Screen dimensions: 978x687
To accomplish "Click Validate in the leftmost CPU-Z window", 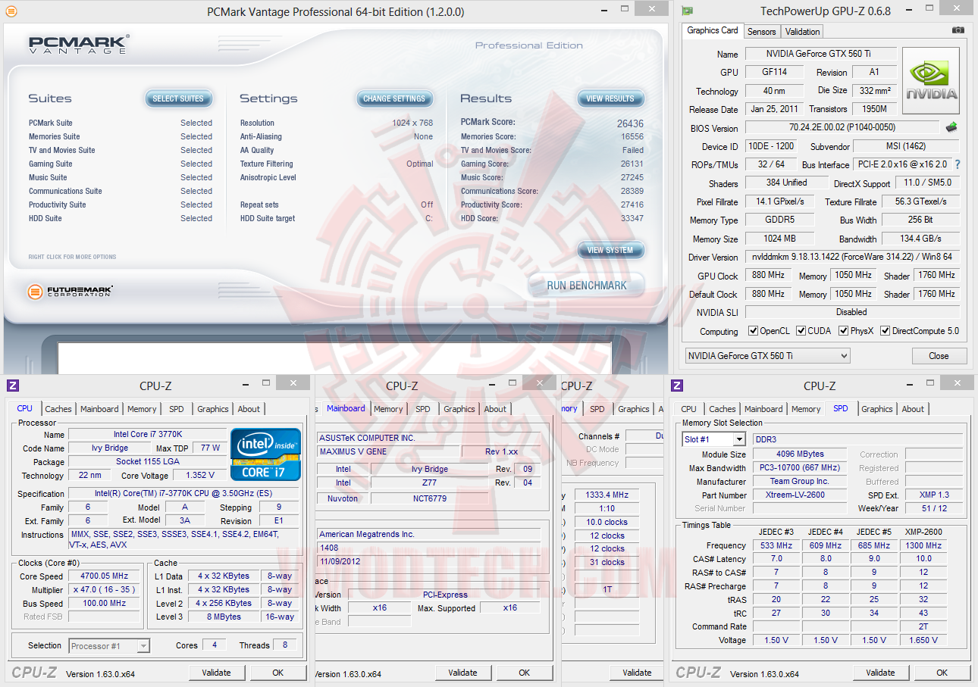I will click(x=216, y=673).
